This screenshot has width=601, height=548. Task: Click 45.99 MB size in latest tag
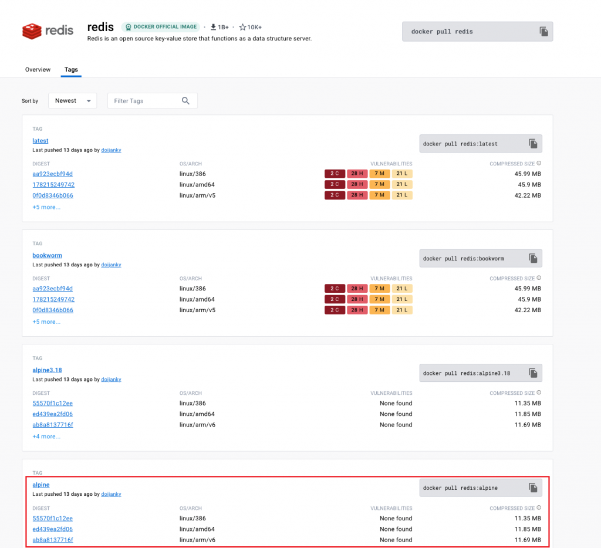528,174
